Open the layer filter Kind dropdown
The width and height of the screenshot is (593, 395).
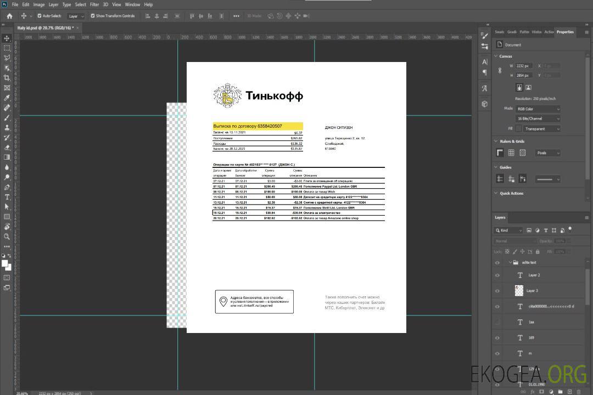pos(508,230)
